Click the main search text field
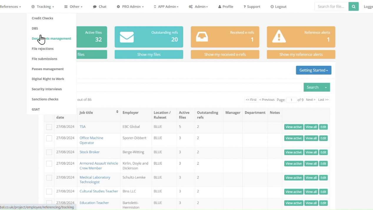Image resolution: width=373 pixels, height=210 pixels. (190, 87)
